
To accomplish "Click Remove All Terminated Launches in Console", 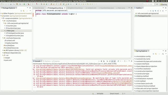I will tap(104, 61).
